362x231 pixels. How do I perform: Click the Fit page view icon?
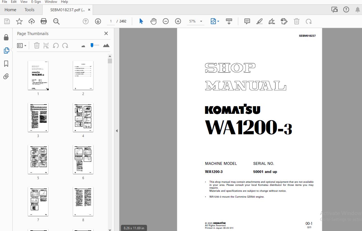[213, 21]
